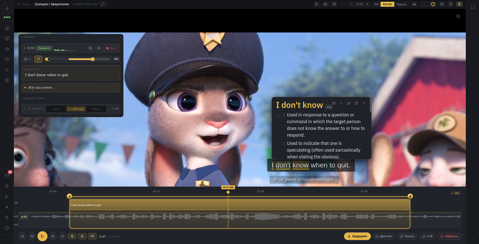Open the chat bubble icon at top right
Image resolution: width=479 pixels, height=244 pixels.
click(x=473, y=7)
